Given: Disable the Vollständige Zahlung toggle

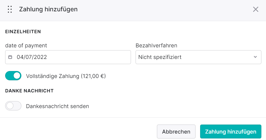Looking at the screenshot, I should [13, 76].
